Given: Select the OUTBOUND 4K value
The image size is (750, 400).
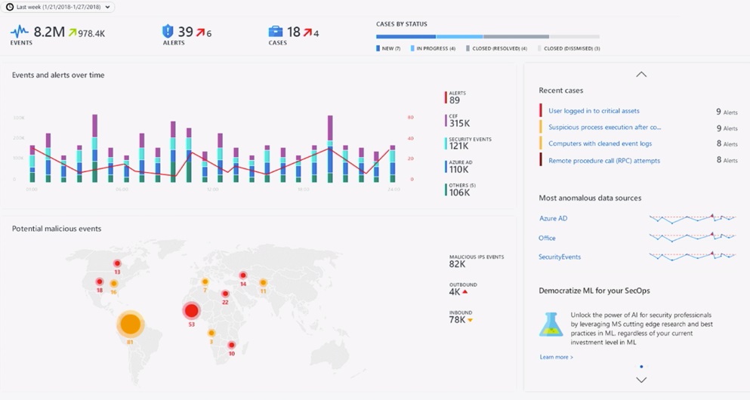Looking at the screenshot, I should 455,291.
